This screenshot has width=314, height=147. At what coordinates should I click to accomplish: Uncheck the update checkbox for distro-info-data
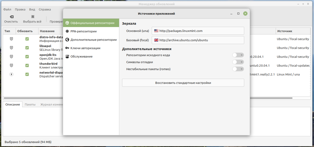click(27, 39)
